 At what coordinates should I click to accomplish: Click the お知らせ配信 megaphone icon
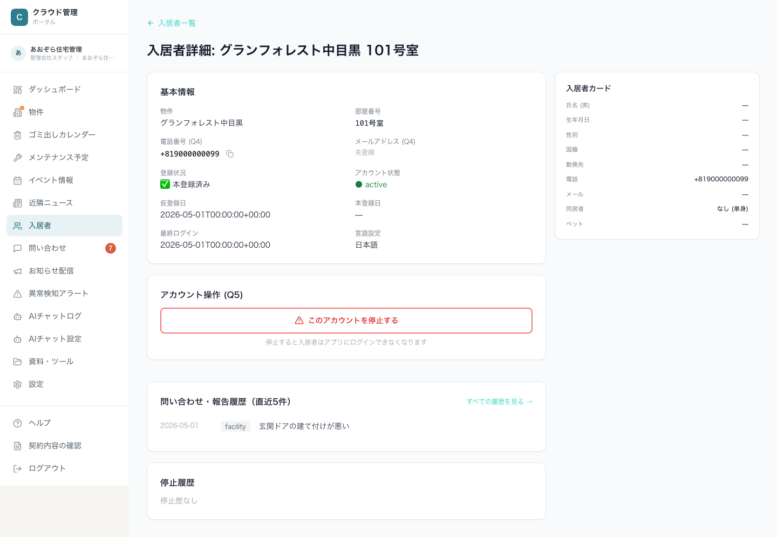click(18, 271)
